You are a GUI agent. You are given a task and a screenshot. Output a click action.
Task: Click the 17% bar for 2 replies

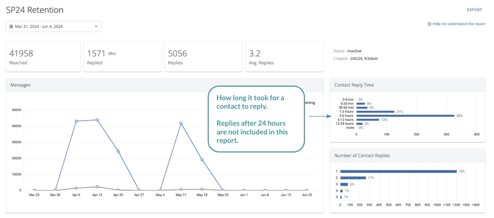point(353,178)
